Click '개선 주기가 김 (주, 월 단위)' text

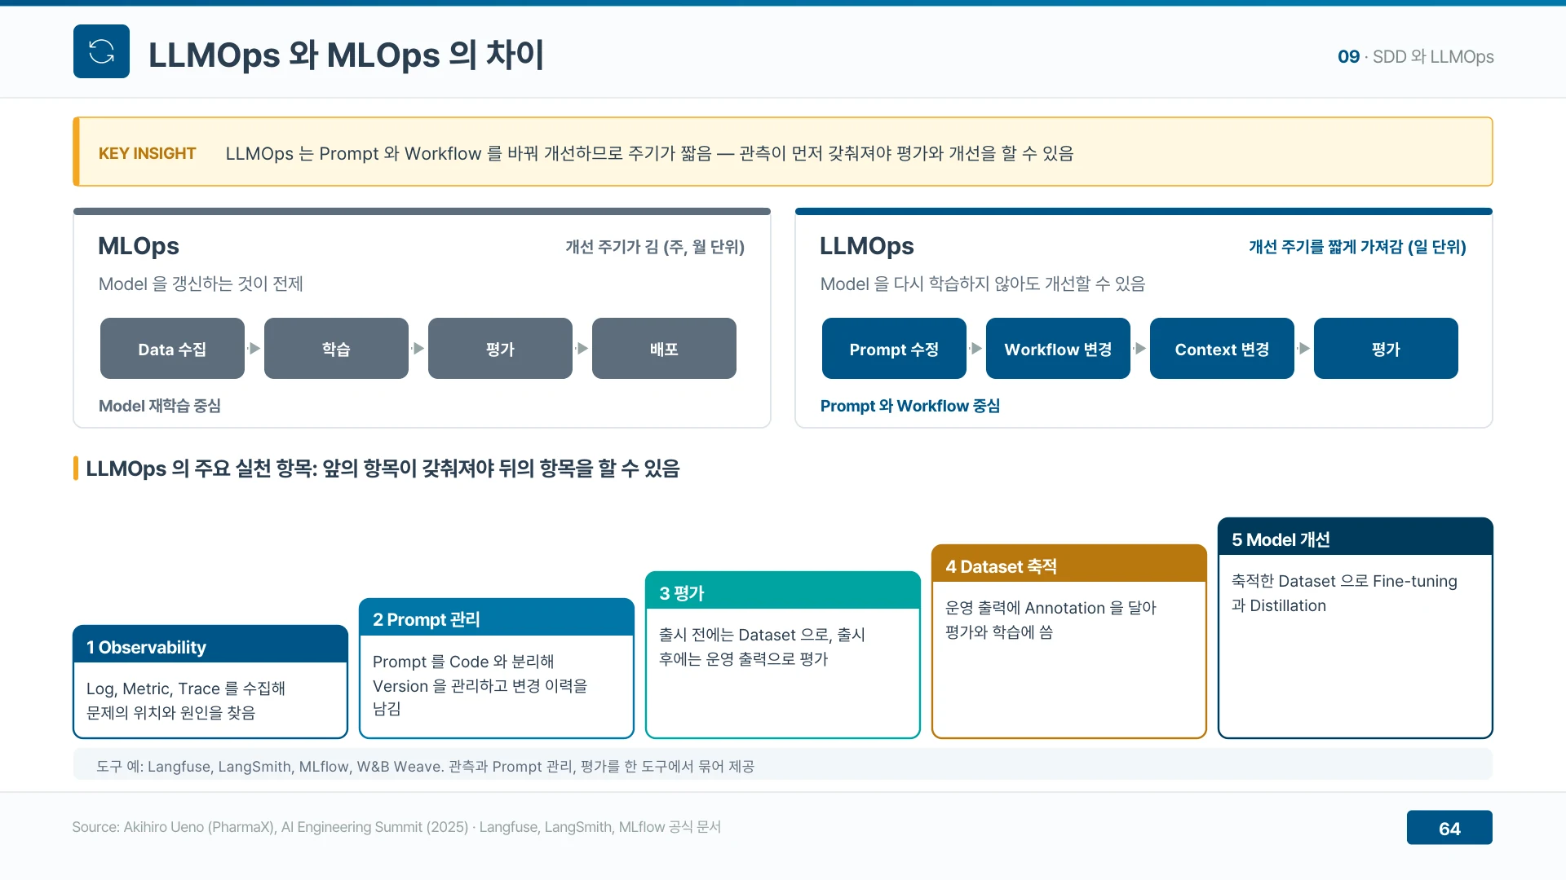pyautogui.click(x=655, y=247)
